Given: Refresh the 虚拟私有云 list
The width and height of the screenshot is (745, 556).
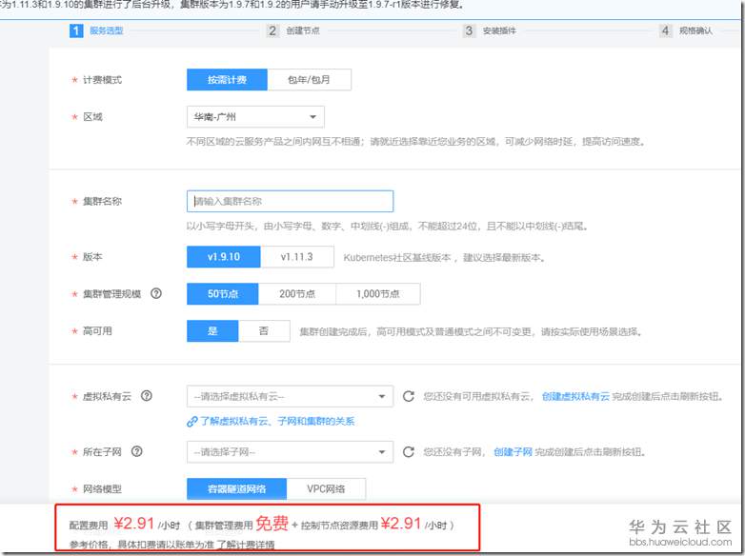Looking at the screenshot, I should coord(408,396).
